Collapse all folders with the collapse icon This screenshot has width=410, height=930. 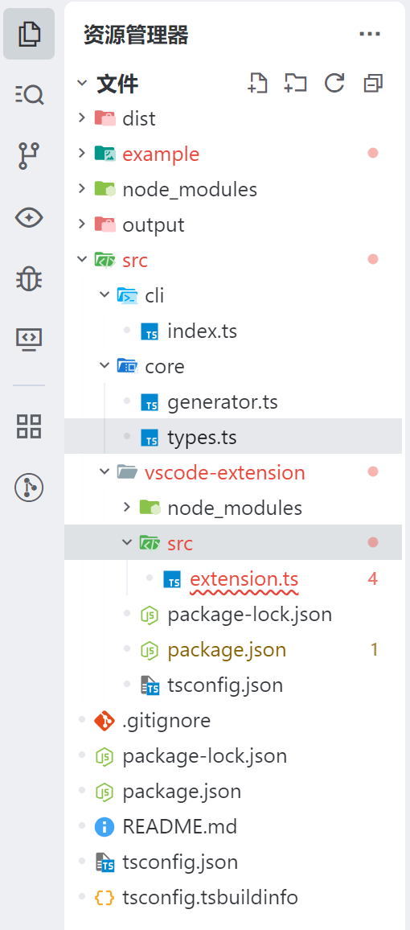pos(373,84)
